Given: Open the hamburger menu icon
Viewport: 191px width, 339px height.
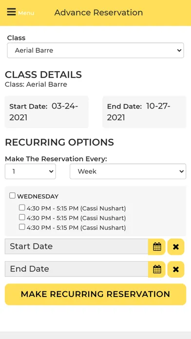Looking at the screenshot, I should coord(11,12).
